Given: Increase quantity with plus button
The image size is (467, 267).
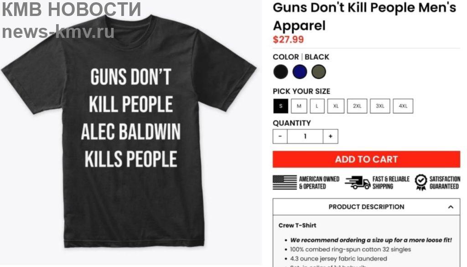Looking at the screenshot, I should (330, 136).
